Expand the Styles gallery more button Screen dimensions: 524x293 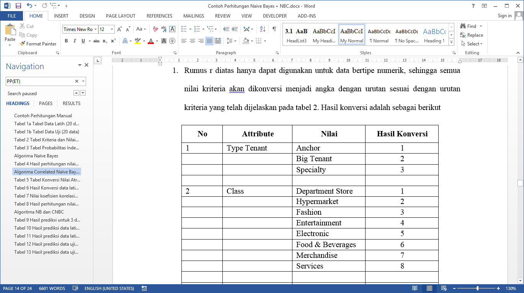pos(451,42)
